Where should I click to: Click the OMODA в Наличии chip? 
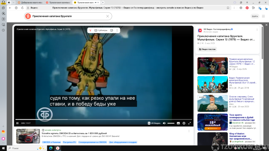[51, 142]
